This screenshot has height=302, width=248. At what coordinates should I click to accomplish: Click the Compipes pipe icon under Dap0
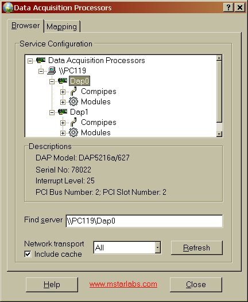tap(73, 91)
